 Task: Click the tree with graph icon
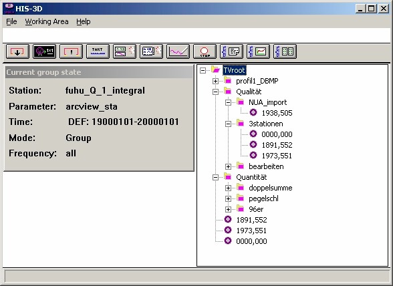(258, 51)
